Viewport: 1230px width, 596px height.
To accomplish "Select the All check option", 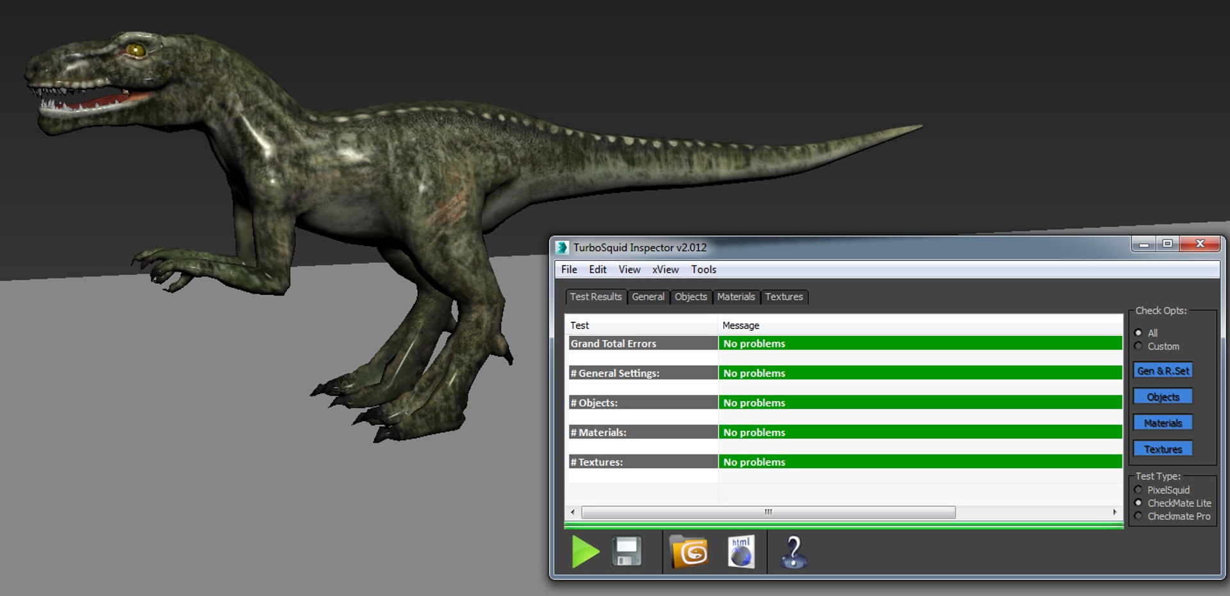I will 1138,333.
